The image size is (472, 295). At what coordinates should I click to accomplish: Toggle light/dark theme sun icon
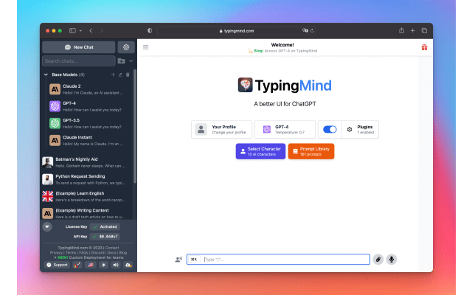click(103, 265)
